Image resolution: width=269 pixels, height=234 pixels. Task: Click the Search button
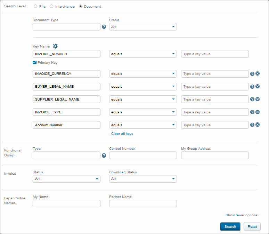(230, 227)
